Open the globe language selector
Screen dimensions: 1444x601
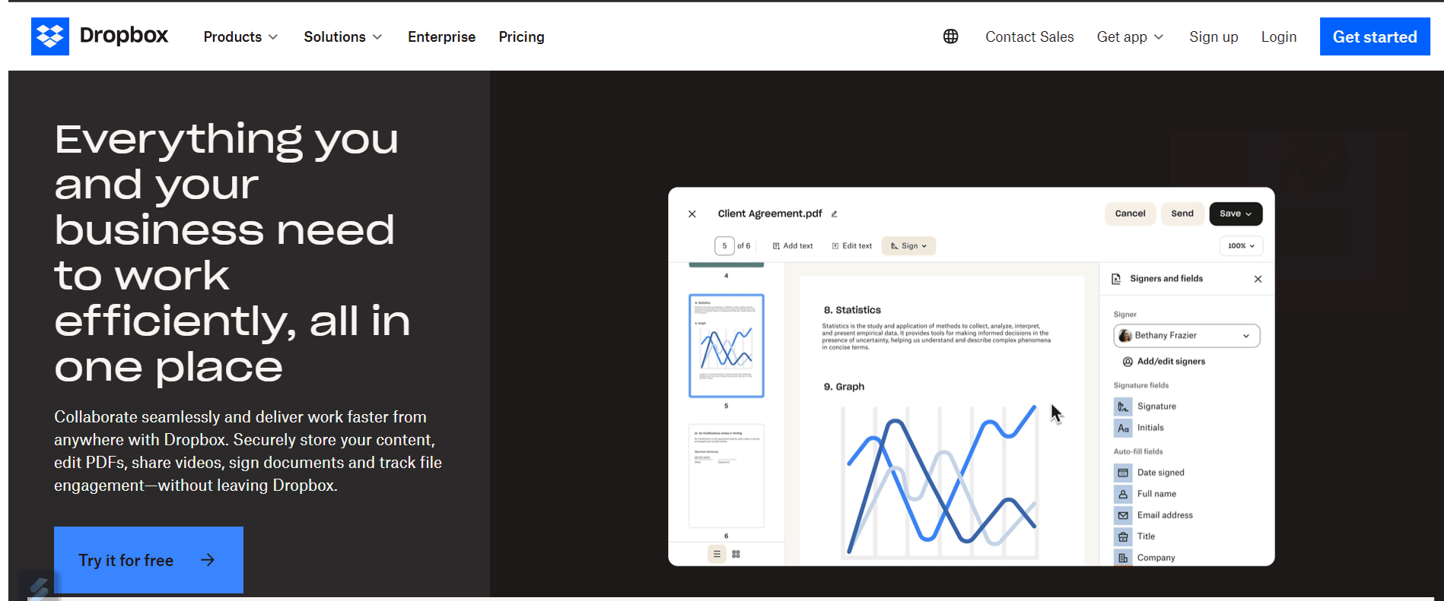[x=950, y=36]
